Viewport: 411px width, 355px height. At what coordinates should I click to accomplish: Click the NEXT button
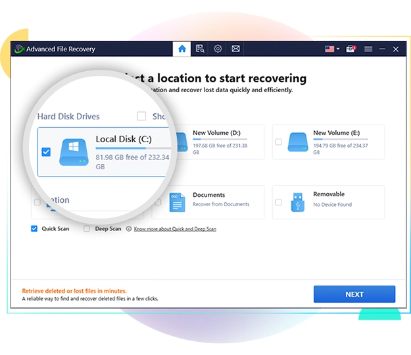354,294
